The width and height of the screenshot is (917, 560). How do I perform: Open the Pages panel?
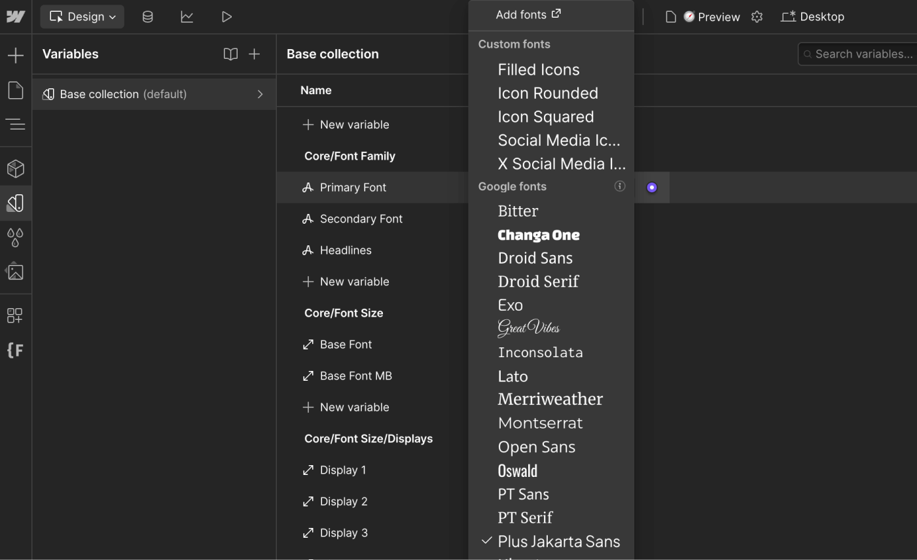pyautogui.click(x=16, y=90)
